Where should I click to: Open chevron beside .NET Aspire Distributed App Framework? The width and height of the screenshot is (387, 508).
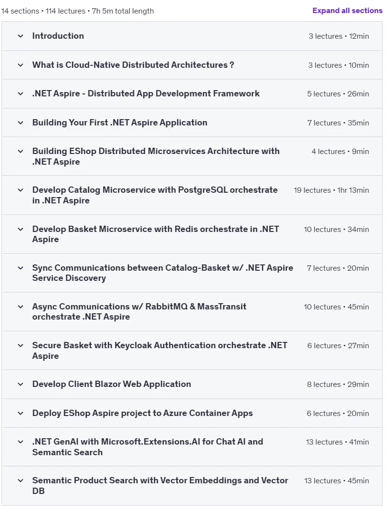20,93
